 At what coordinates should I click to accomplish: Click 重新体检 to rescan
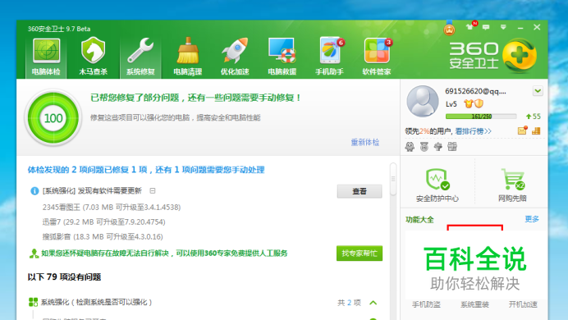pyautogui.click(x=364, y=142)
